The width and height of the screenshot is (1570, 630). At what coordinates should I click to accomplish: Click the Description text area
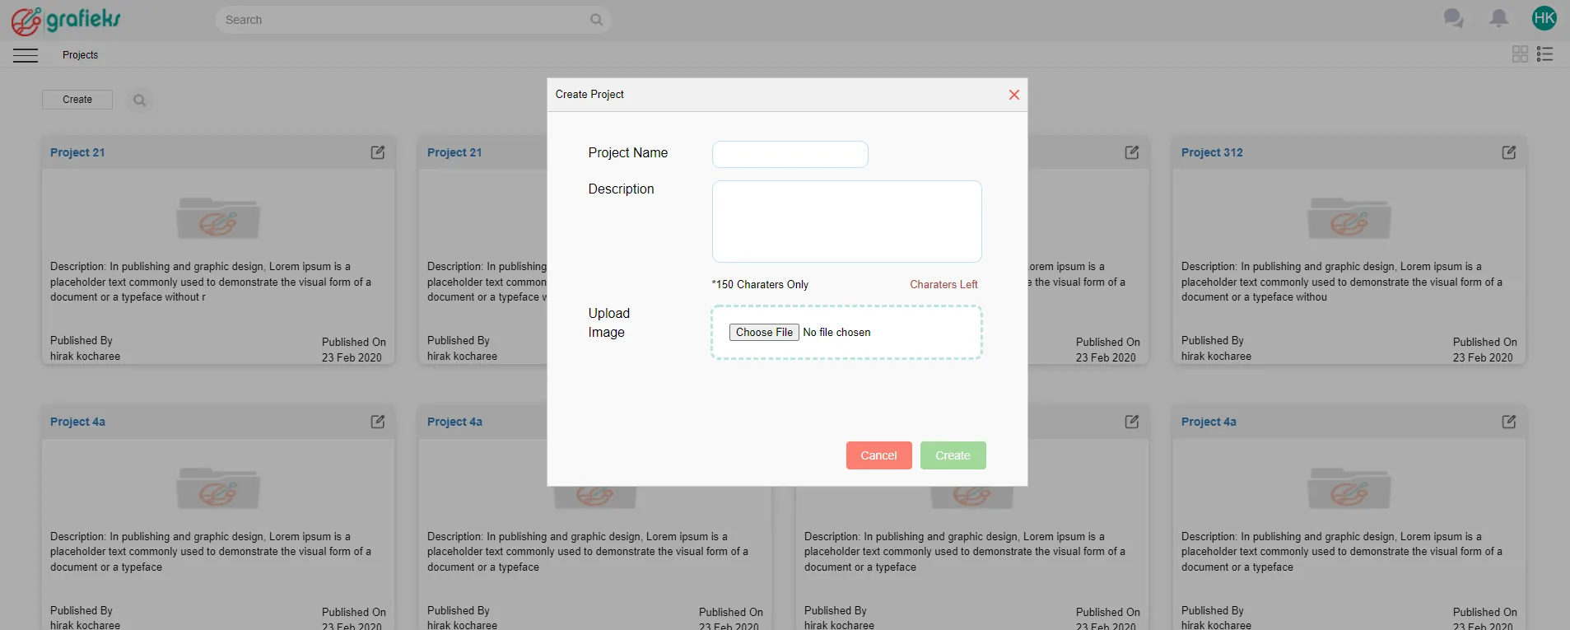(x=846, y=222)
